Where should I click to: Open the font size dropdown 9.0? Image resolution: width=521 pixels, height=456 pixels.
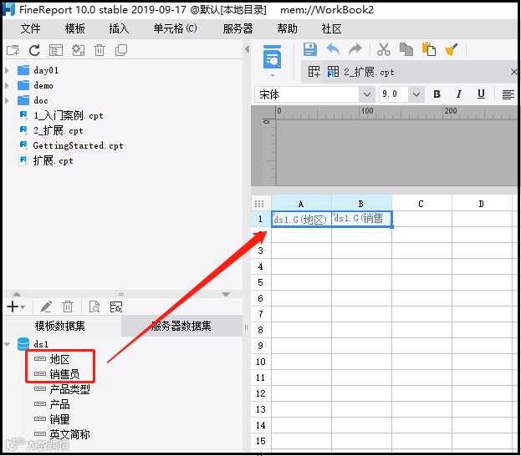pos(416,94)
